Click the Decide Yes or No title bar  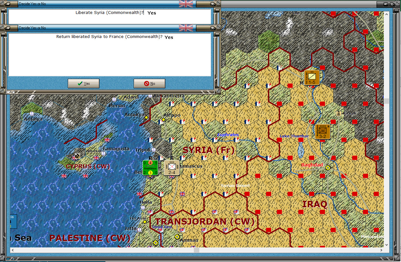(x=95, y=28)
